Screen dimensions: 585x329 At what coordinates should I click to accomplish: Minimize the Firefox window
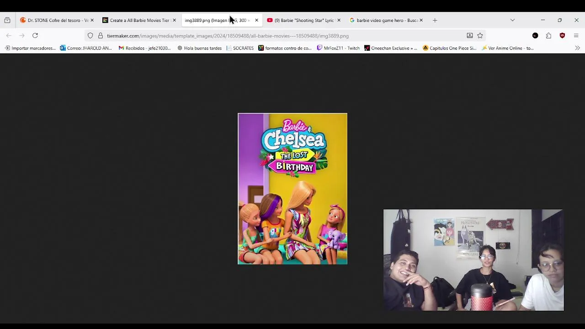pyautogui.click(x=542, y=20)
